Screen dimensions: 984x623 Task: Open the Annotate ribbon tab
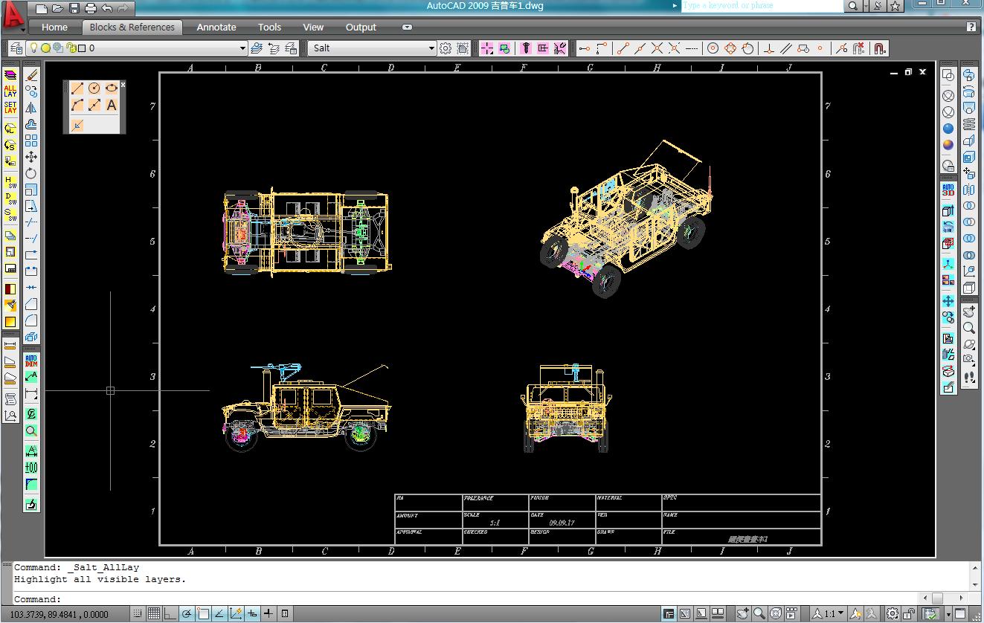(216, 28)
